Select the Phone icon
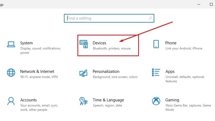 pos(156,44)
